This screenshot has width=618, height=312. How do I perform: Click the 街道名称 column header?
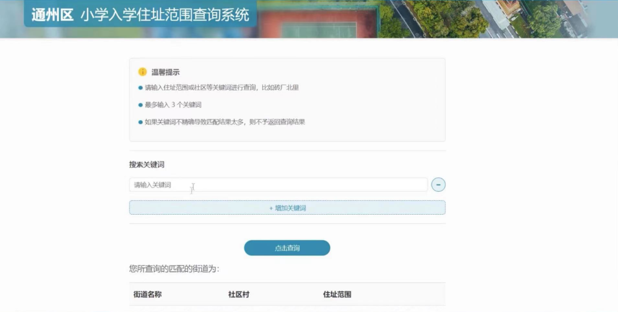tap(148, 294)
